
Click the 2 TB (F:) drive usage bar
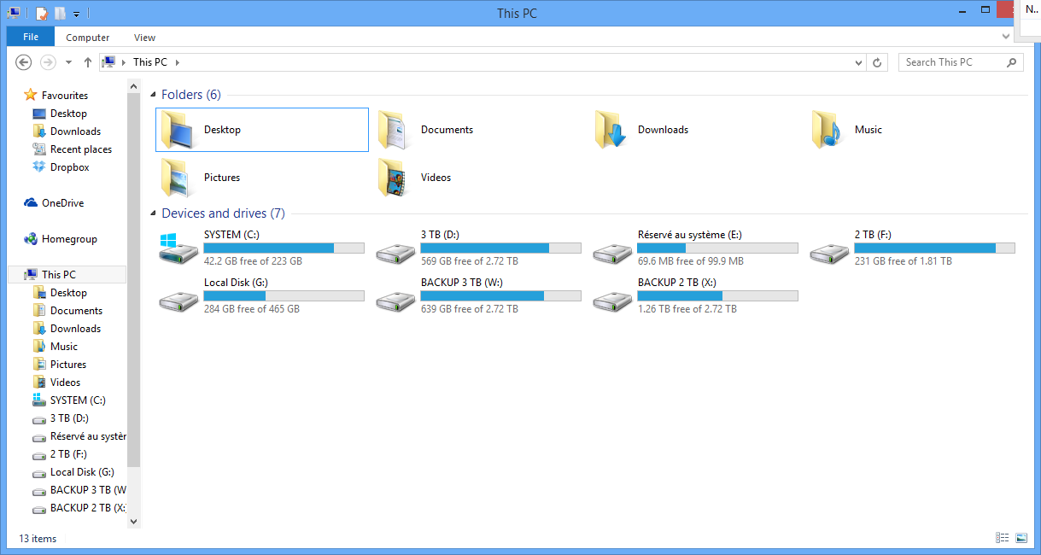tap(934, 248)
